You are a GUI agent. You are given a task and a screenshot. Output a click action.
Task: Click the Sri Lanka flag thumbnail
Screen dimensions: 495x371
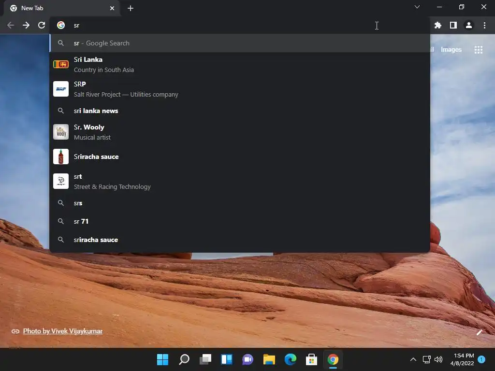(x=61, y=64)
